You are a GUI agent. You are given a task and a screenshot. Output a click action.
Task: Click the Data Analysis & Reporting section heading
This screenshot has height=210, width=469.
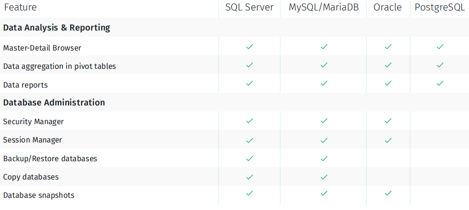click(x=57, y=28)
